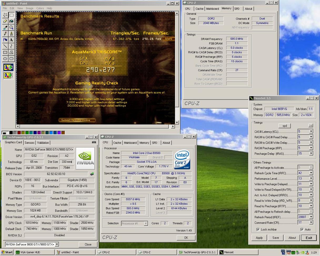Choose the transparent selection option in Paint
Image resolution: width=320 pixels, height=256 pixels.
(8, 76)
